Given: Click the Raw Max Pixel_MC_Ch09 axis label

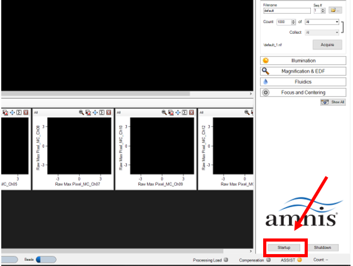Looking at the screenshot, I should (x=160, y=184).
